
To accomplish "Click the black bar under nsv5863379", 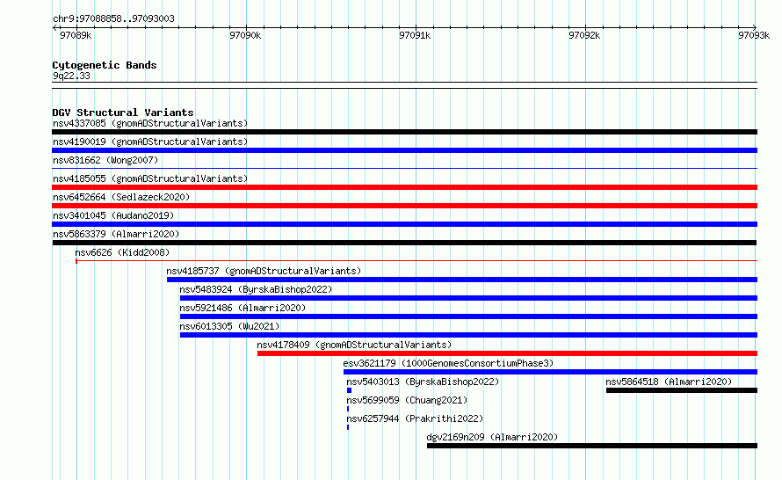I will (404, 243).
